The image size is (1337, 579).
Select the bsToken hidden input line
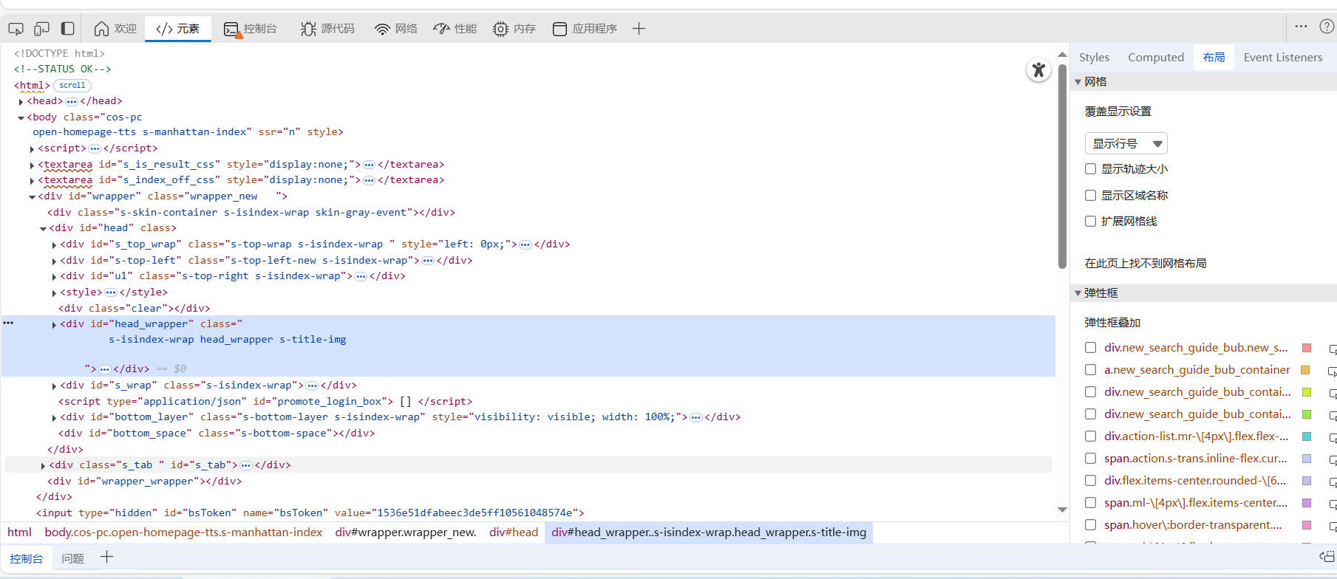310,513
